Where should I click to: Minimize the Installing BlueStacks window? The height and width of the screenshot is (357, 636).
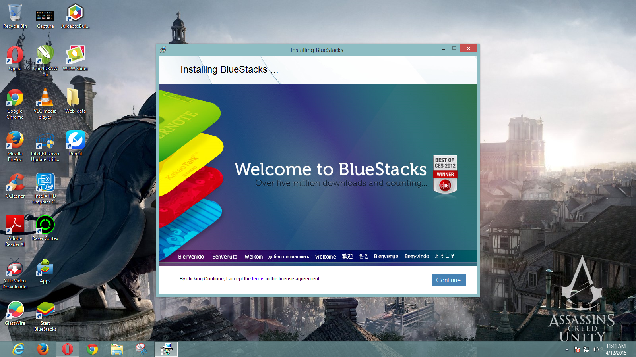pos(443,48)
